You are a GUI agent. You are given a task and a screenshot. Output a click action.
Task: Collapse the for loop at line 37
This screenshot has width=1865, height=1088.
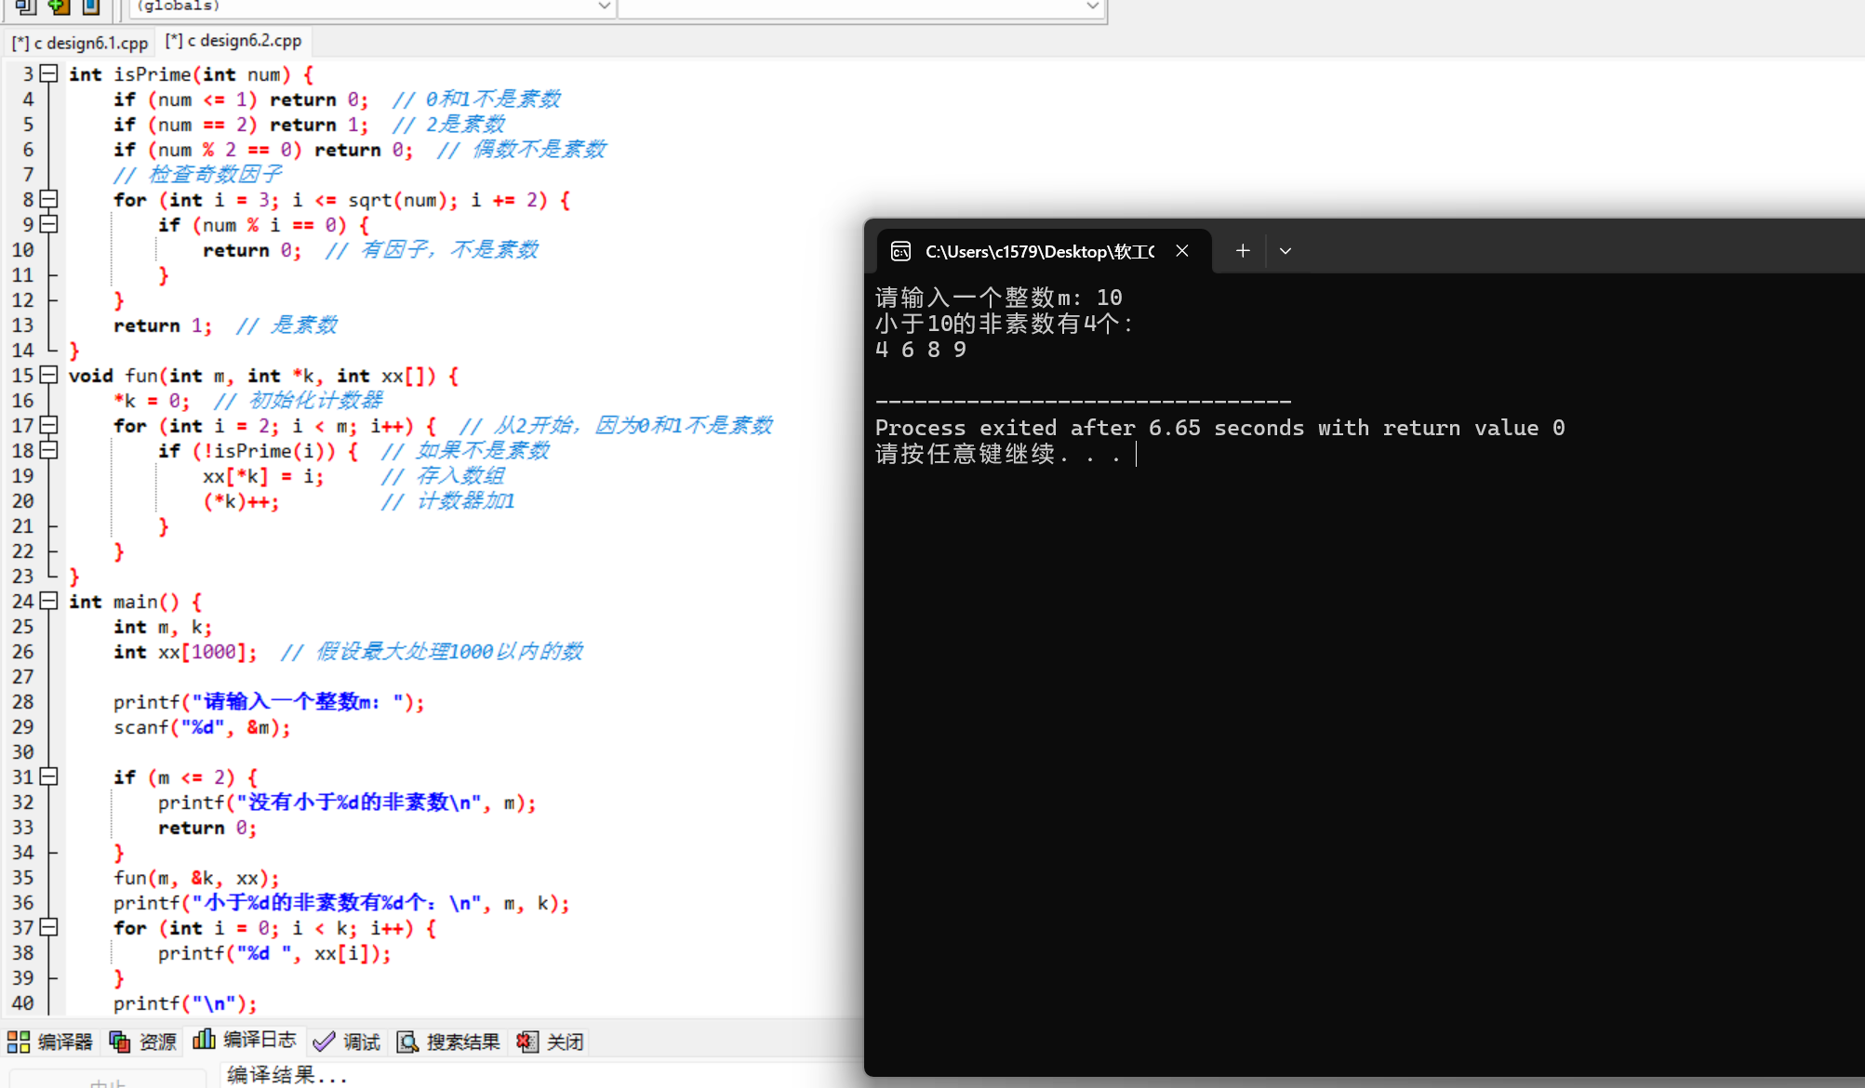49,927
